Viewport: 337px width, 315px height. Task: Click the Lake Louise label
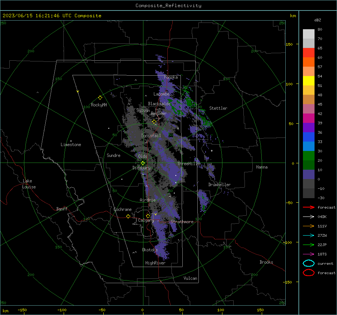click(x=29, y=184)
